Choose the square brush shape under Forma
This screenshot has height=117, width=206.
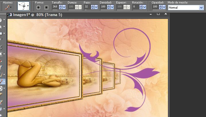(x=46, y=7)
